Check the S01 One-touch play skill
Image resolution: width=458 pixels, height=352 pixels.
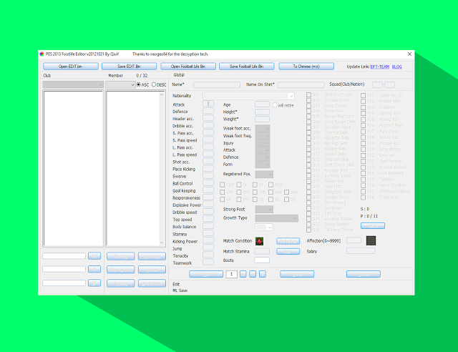click(x=308, y=95)
